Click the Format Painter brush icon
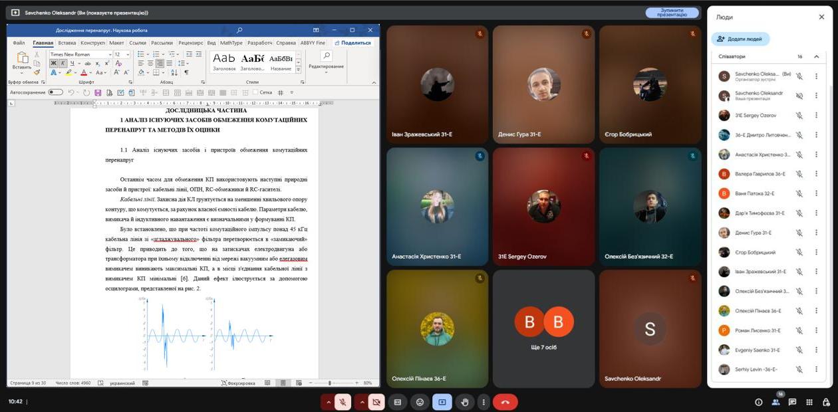The image size is (838, 412). point(37,72)
